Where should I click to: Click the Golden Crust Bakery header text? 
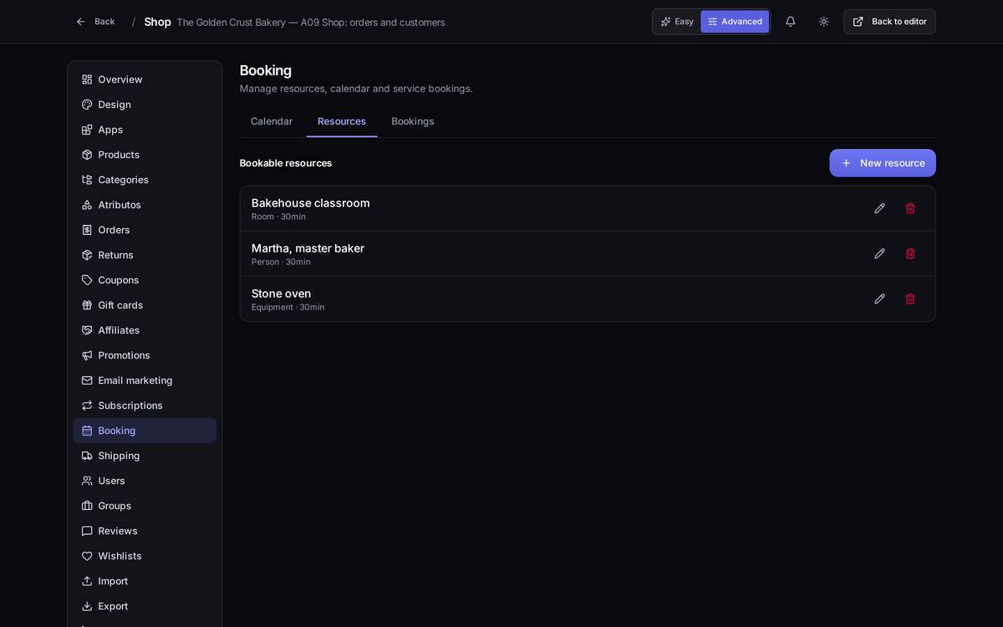[x=311, y=23]
